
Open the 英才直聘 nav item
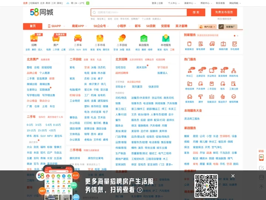point(181,26)
